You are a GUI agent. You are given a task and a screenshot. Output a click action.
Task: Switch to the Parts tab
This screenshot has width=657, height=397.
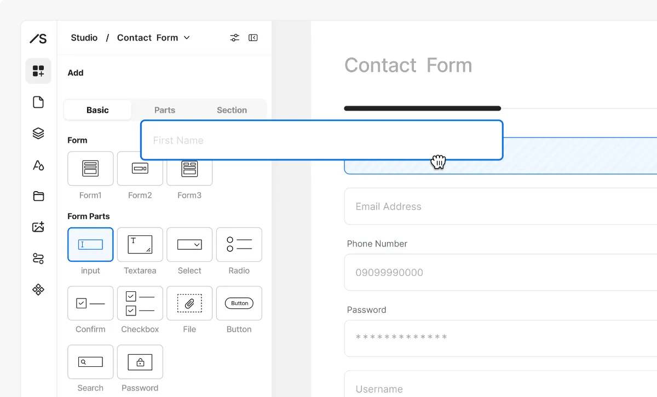(165, 110)
